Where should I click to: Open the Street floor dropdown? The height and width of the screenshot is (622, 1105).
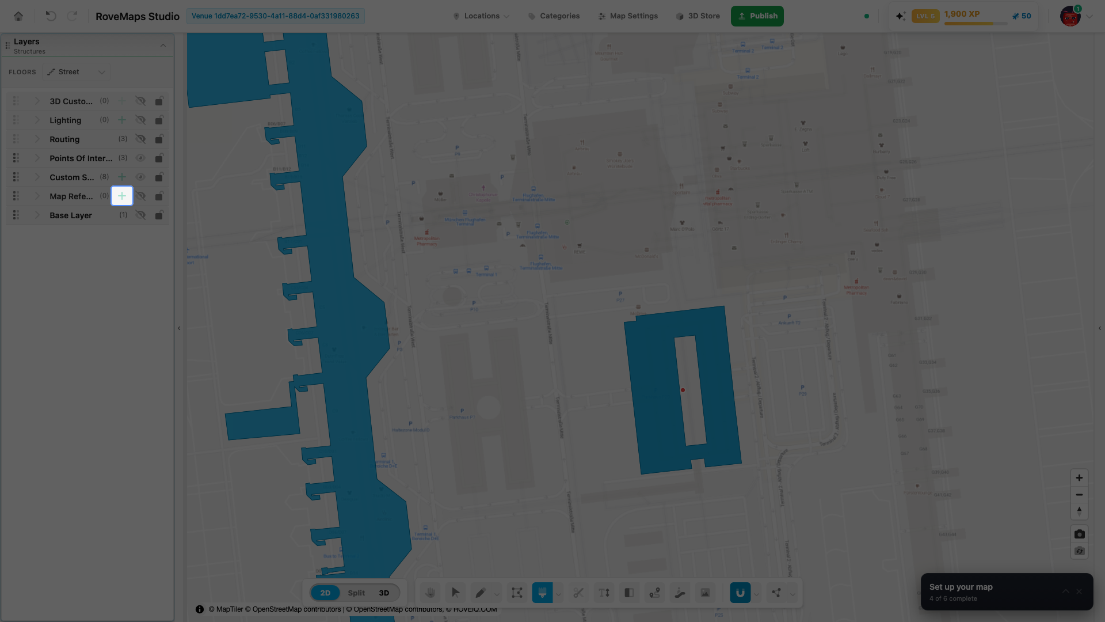[76, 72]
